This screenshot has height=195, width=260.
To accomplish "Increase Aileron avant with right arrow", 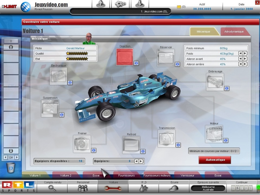I will pos(245,59).
